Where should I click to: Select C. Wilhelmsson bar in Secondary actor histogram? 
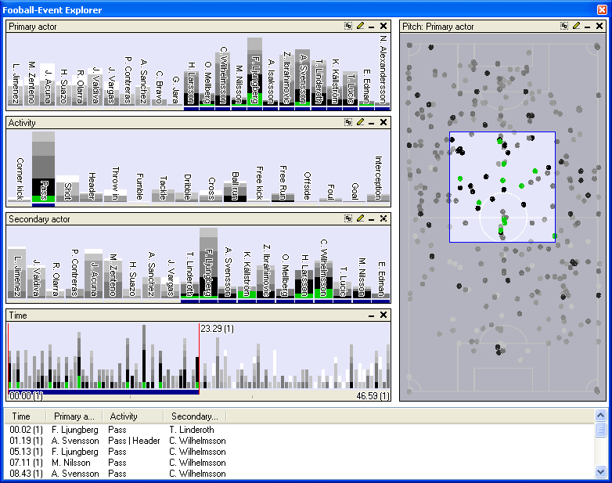tap(323, 279)
